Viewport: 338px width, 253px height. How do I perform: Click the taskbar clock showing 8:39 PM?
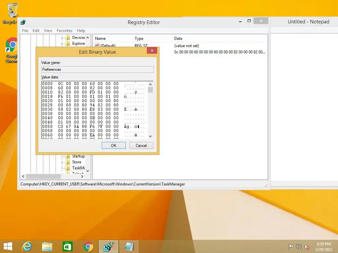323,247
